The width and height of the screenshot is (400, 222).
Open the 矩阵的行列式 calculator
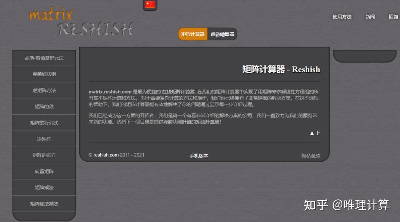(x=44, y=122)
